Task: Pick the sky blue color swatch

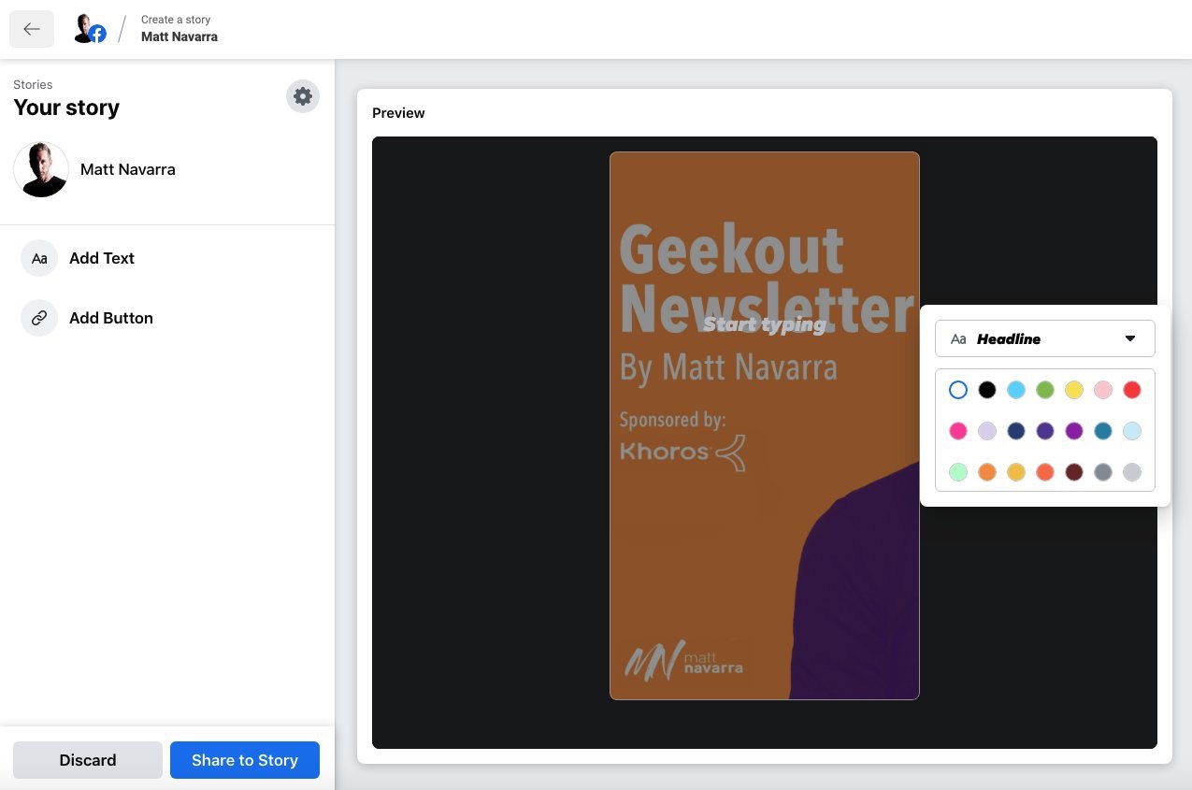Action: (1016, 390)
